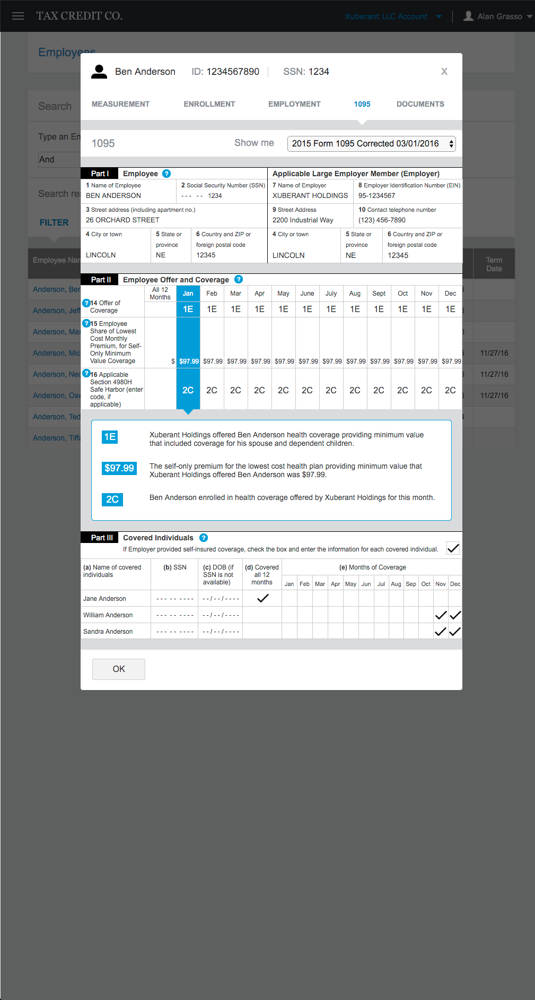Click the All 12 Months column header
Image resolution: width=535 pixels, height=1000 pixels.
point(160,294)
